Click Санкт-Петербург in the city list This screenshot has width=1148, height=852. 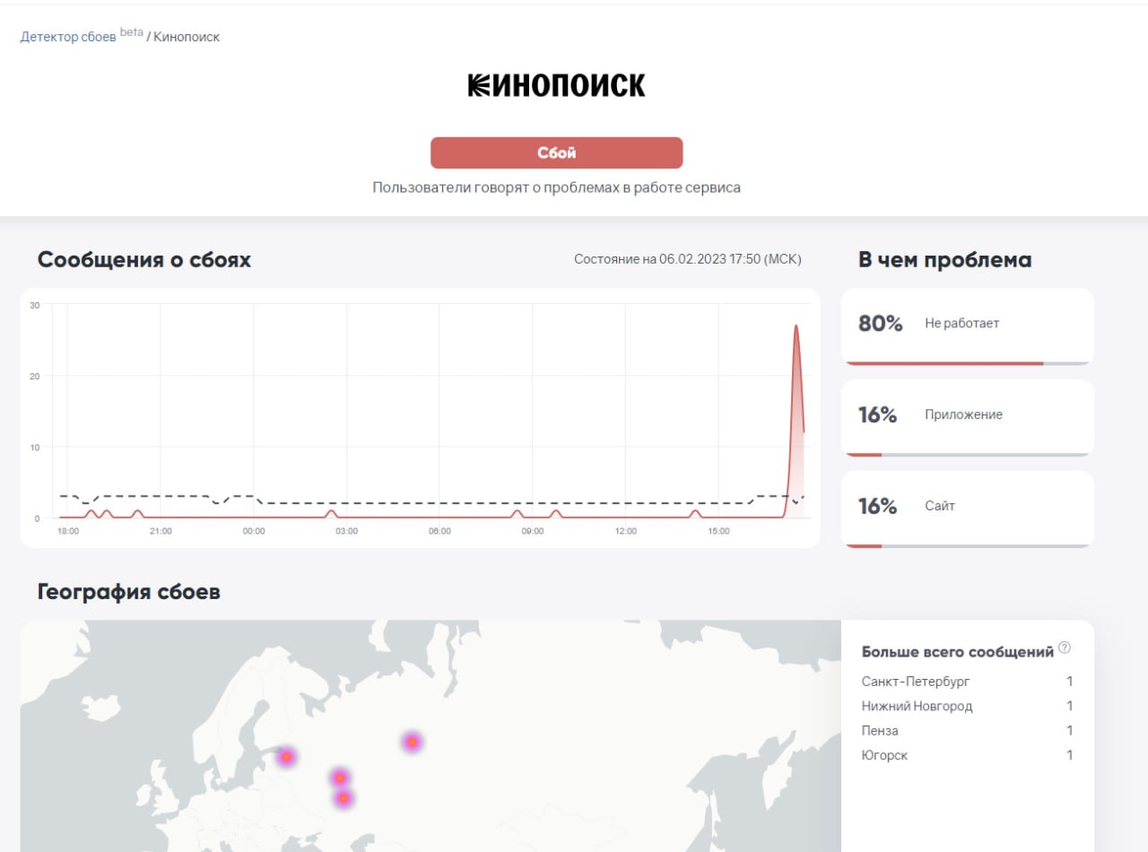[916, 682]
